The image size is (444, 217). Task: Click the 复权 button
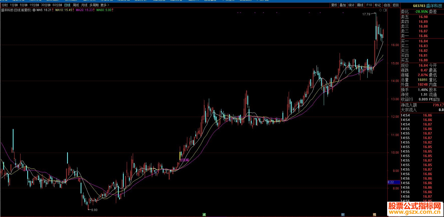tap(334, 5)
